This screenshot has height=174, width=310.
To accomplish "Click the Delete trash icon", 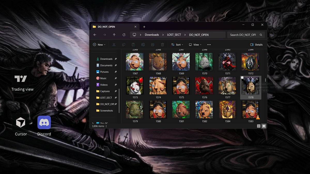I will pyautogui.click(x=162, y=45).
